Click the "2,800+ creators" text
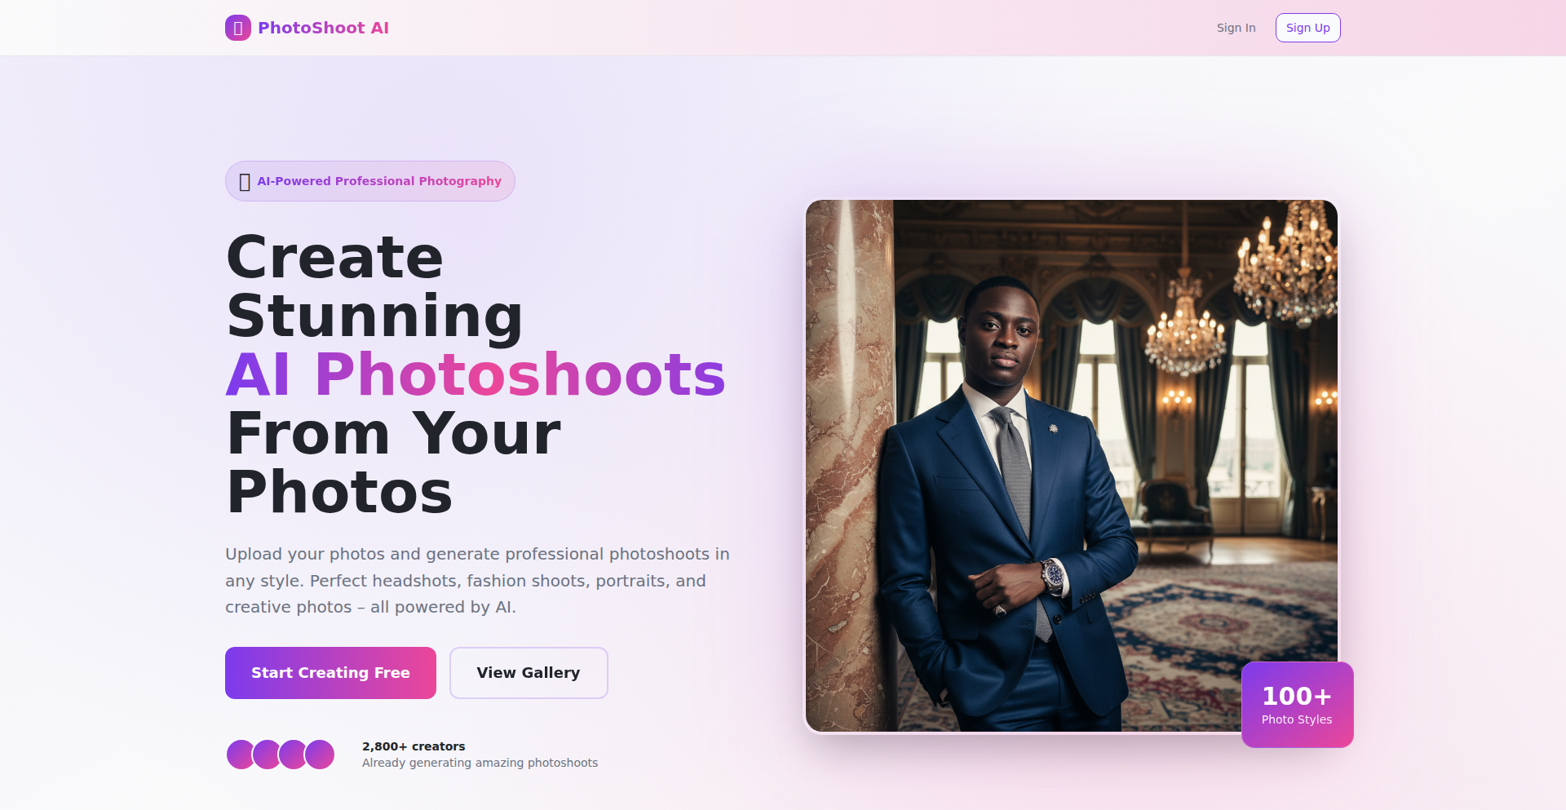The height and width of the screenshot is (810, 1566). [x=414, y=746]
